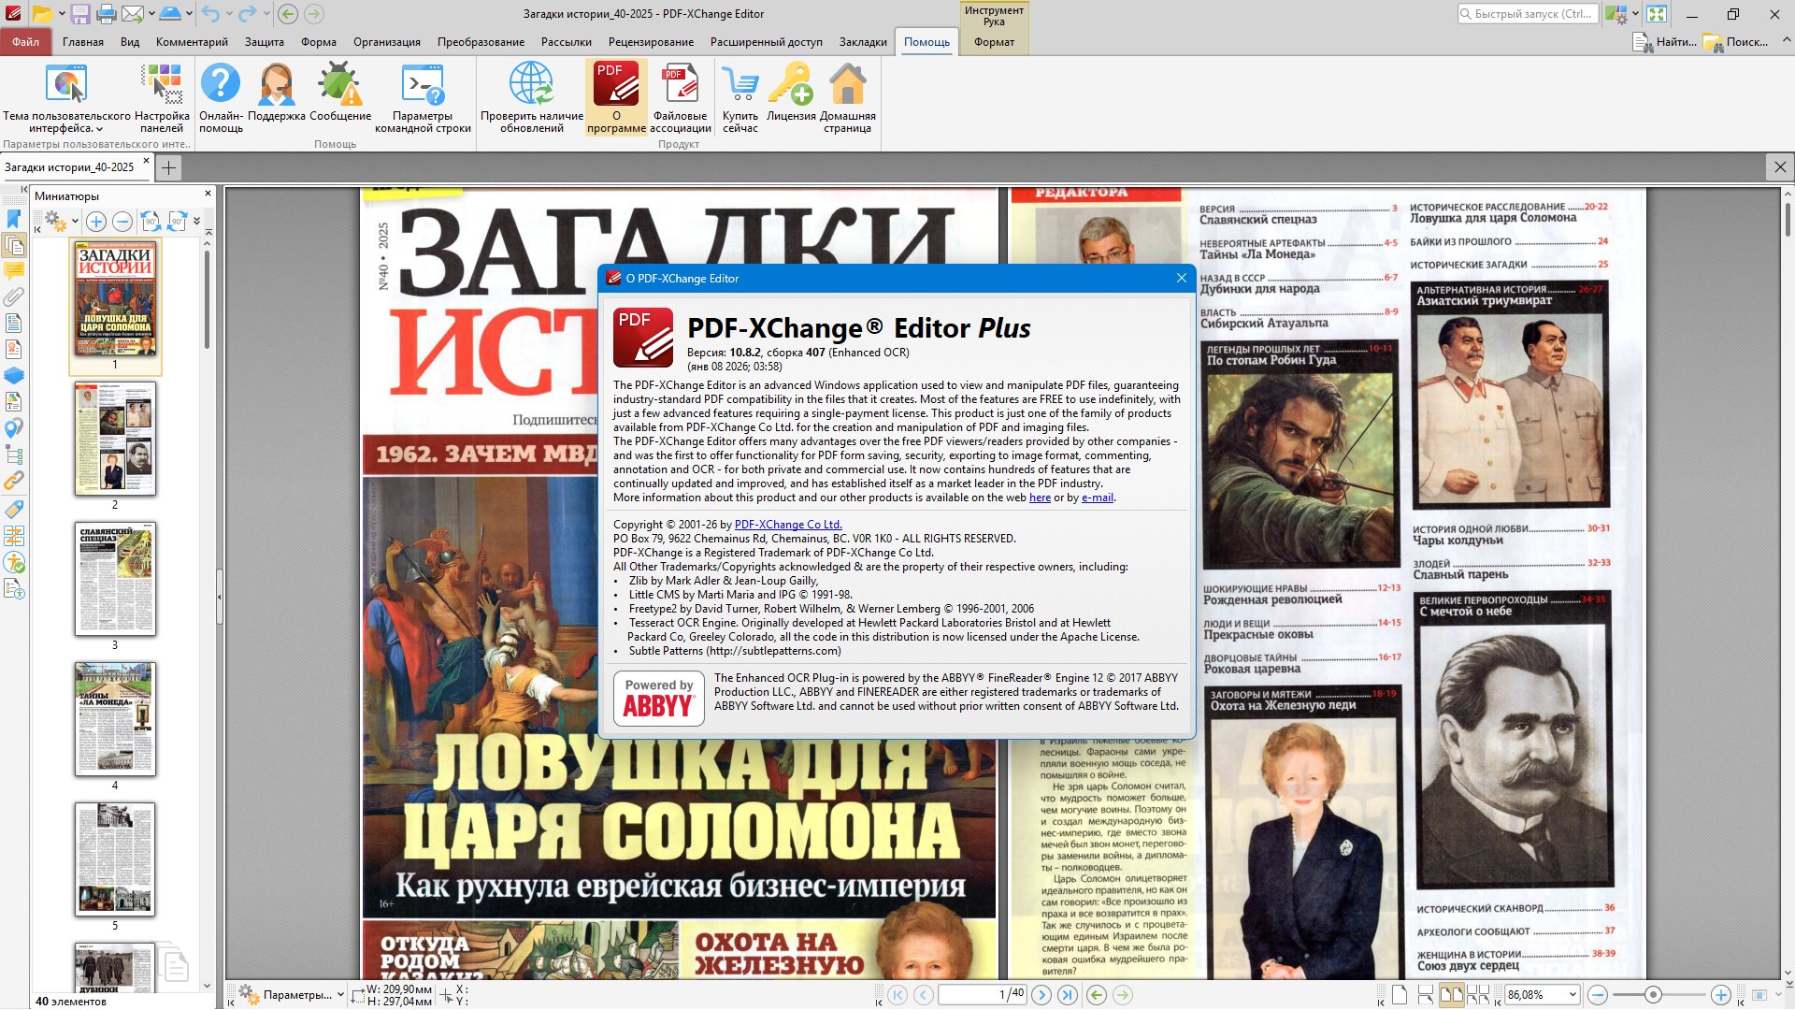Image resolution: width=1795 pixels, height=1010 pixels.
Task: Click the e-mail link in dialog
Action: pyautogui.click(x=1097, y=498)
